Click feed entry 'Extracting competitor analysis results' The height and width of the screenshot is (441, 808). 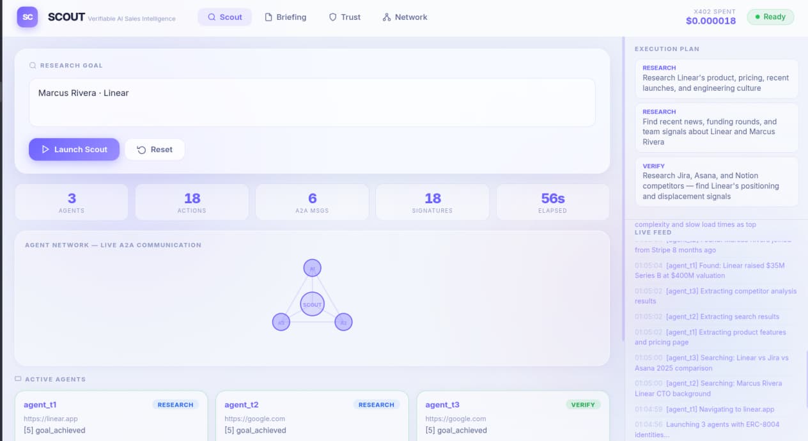tap(716, 296)
